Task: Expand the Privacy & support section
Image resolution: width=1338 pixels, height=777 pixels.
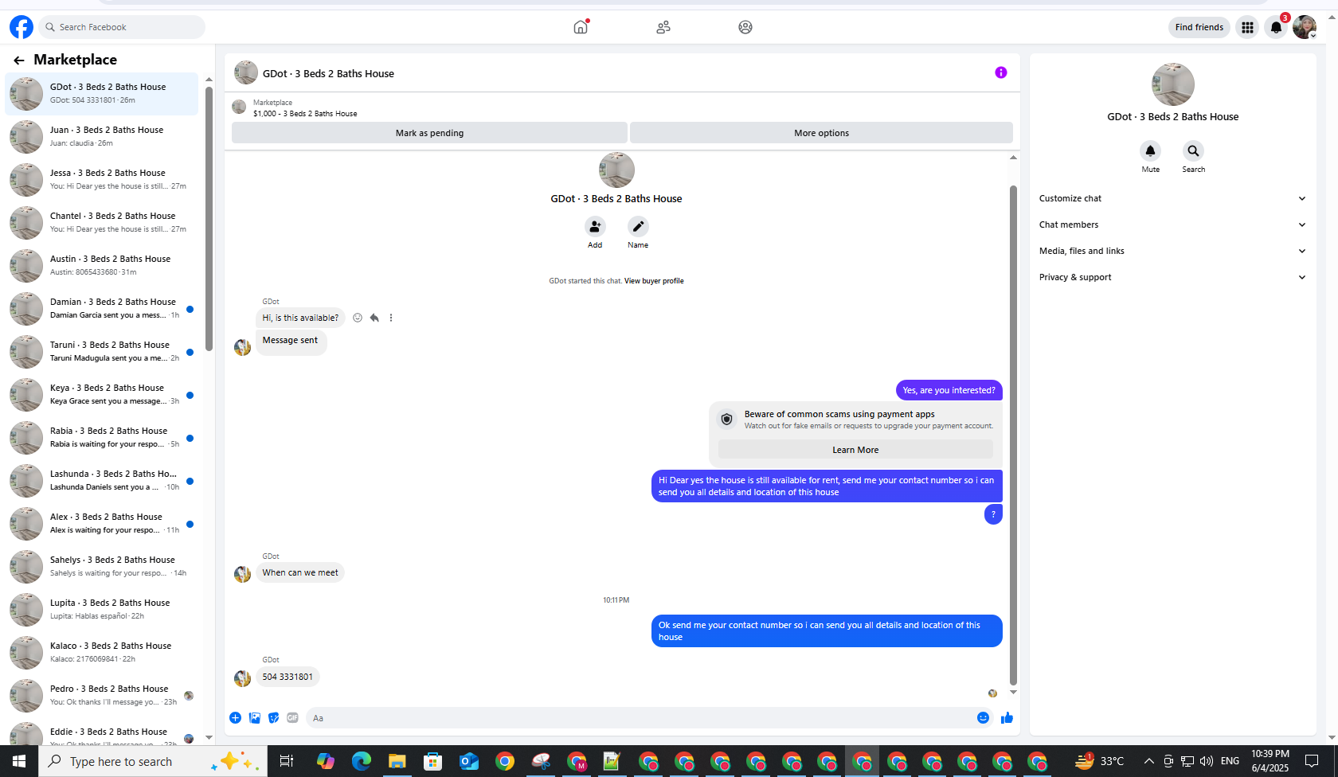Action: pyautogui.click(x=1172, y=277)
